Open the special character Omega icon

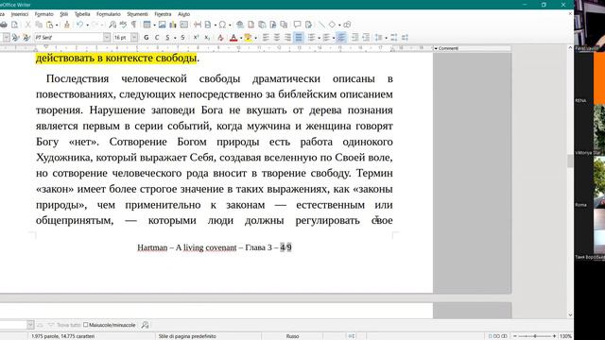[222, 25]
